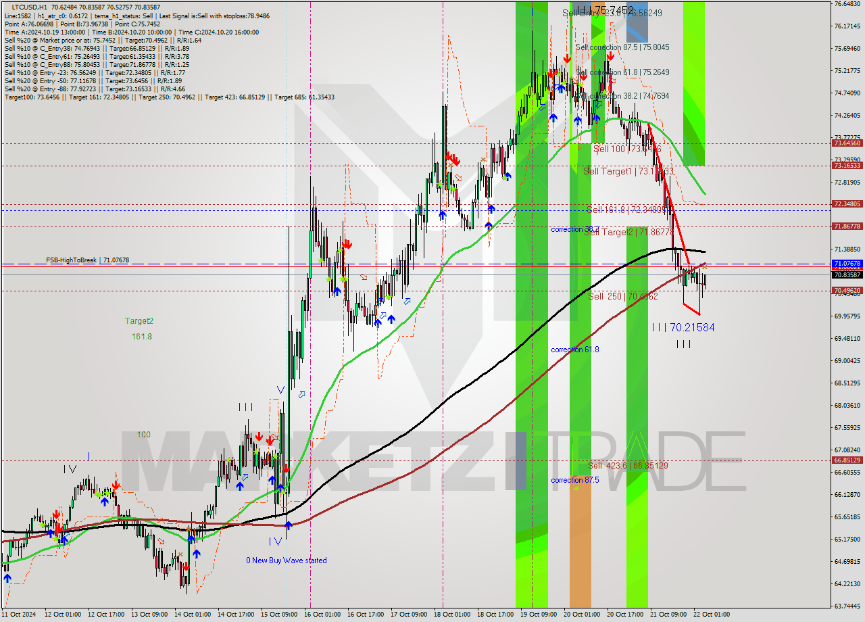The width and height of the screenshot is (865, 622).
Task: Click the '11 Oct 2024' date axis label
Action: coord(19,615)
